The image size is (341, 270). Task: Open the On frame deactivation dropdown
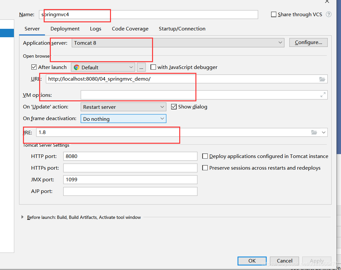point(123,119)
